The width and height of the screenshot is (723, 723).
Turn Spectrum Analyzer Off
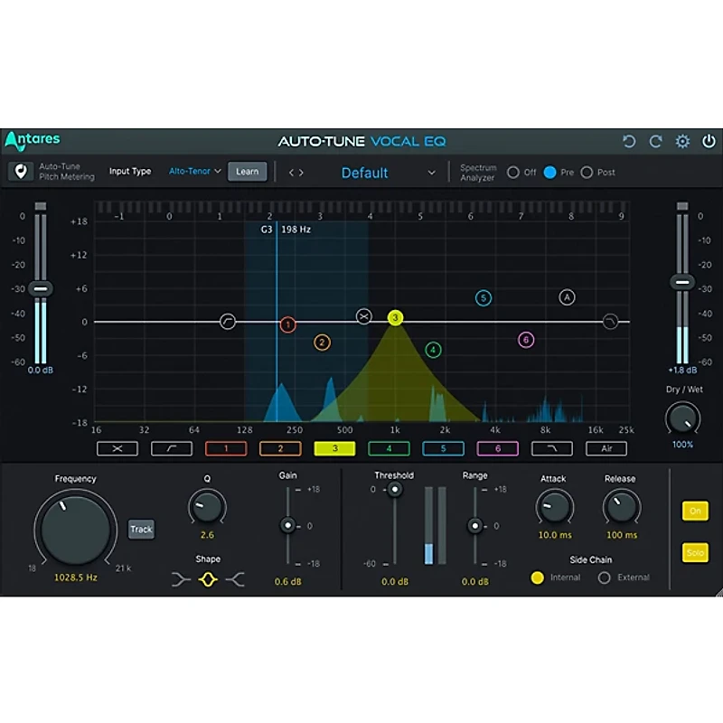[514, 171]
